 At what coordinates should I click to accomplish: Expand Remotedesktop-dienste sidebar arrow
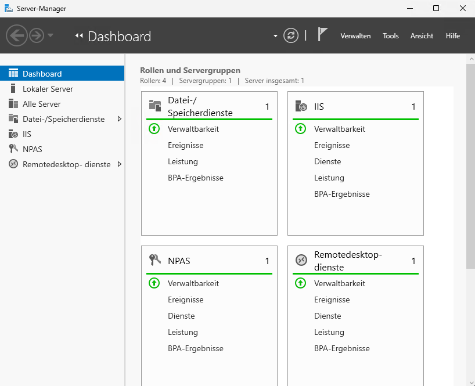[x=119, y=164]
